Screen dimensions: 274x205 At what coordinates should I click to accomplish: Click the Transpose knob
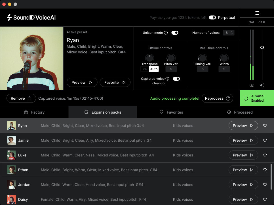click(149, 58)
